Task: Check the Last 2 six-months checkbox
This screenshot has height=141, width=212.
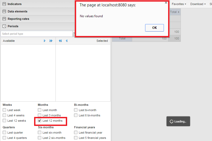Action: (x=39, y=138)
